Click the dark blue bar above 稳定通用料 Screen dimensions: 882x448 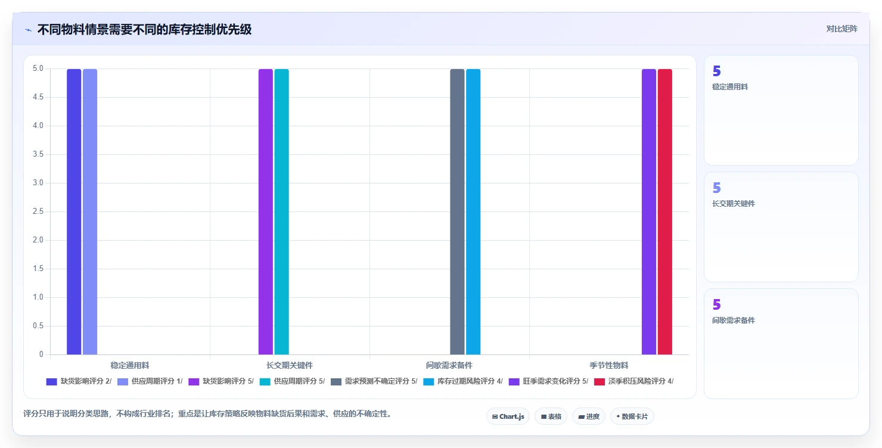pos(74,211)
